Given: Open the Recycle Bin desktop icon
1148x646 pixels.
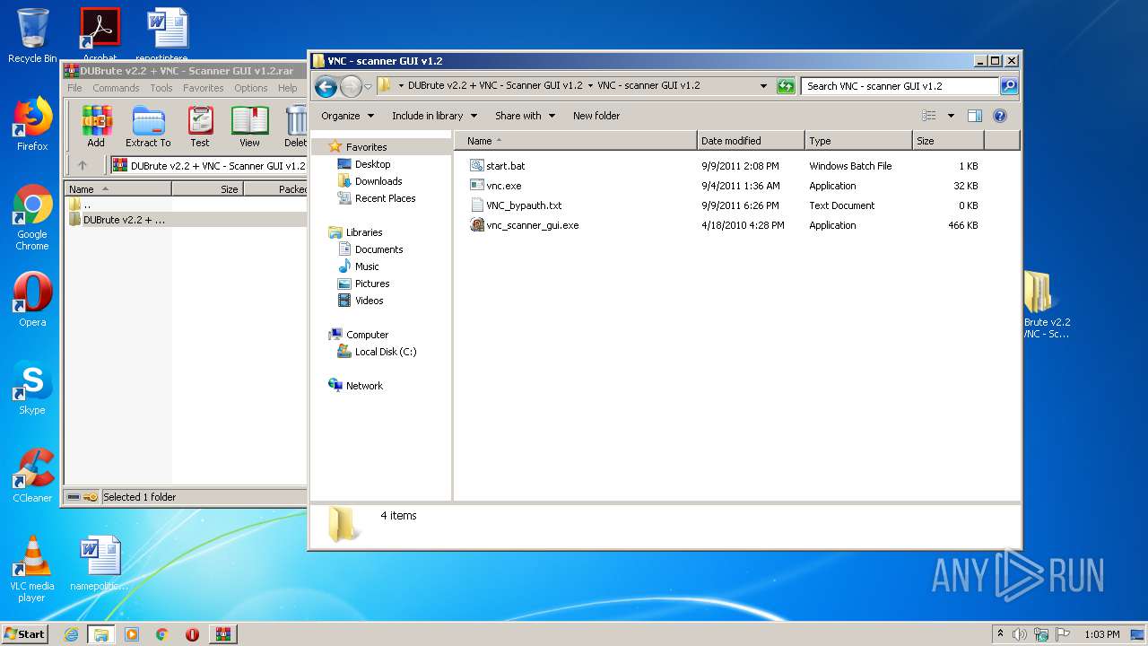Looking at the screenshot, I should [32, 35].
